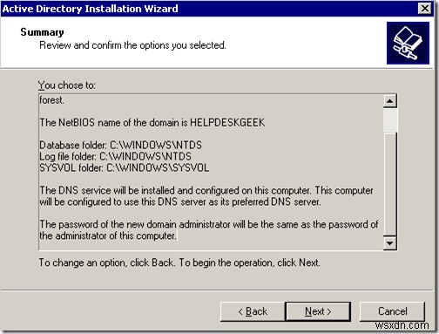Click the summary scrollbar down arrow

[389, 242]
